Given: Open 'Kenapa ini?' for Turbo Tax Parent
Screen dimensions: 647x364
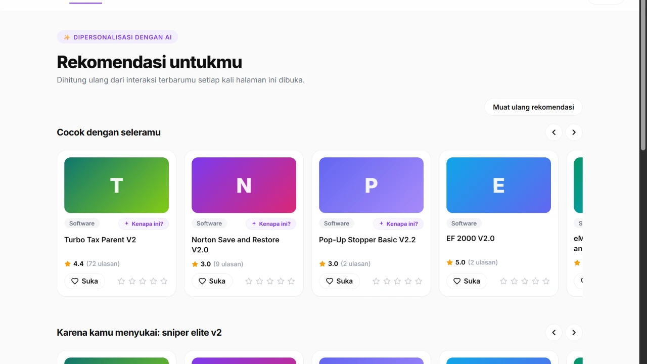Looking at the screenshot, I should 144,223.
